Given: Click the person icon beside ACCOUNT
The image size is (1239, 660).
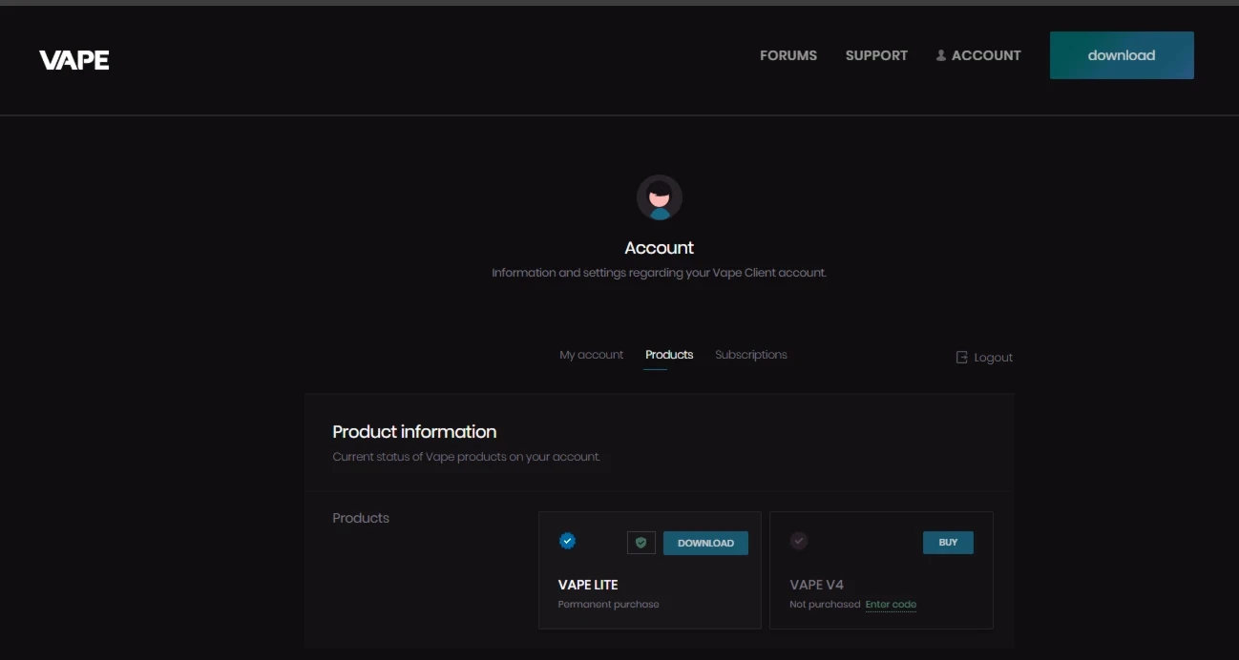Looking at the screenshot, I should tap(940, 55).
